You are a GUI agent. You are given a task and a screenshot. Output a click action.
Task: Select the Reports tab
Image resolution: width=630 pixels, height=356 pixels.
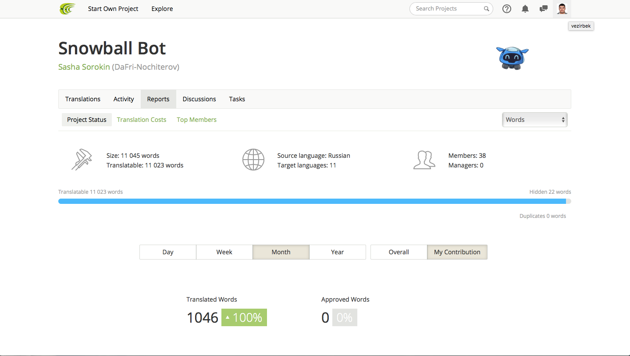[x=158, y=99]
